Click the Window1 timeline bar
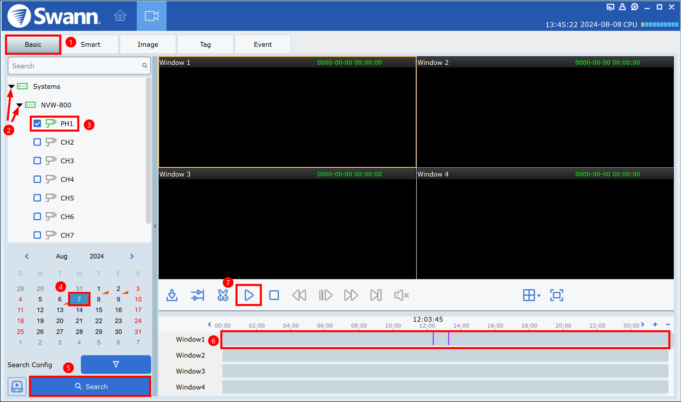The image size is (681, 402). (445, 340)
